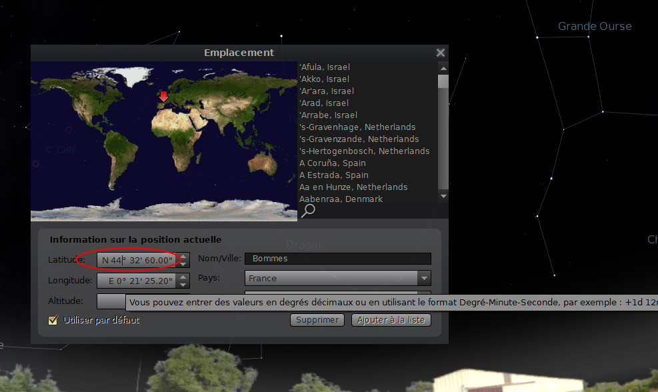Select "'s-Gravenzande, Netherlands" in the list
Viewport: 658px width, 392px height.
359,139
